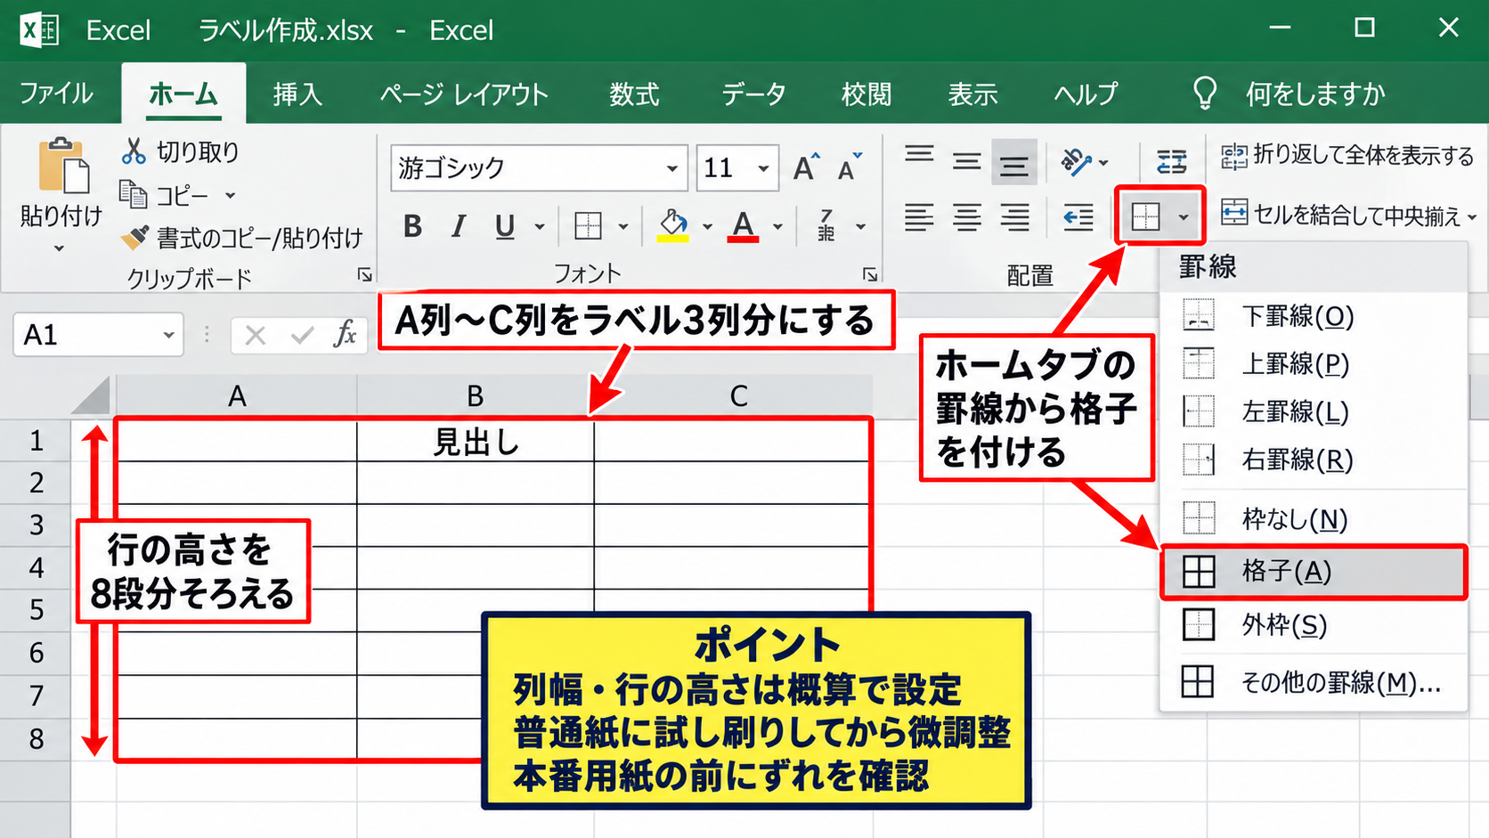Open the borders dropdown arrow next to highlighted button
This screenshot has width=1489, height=838.
1184,216
